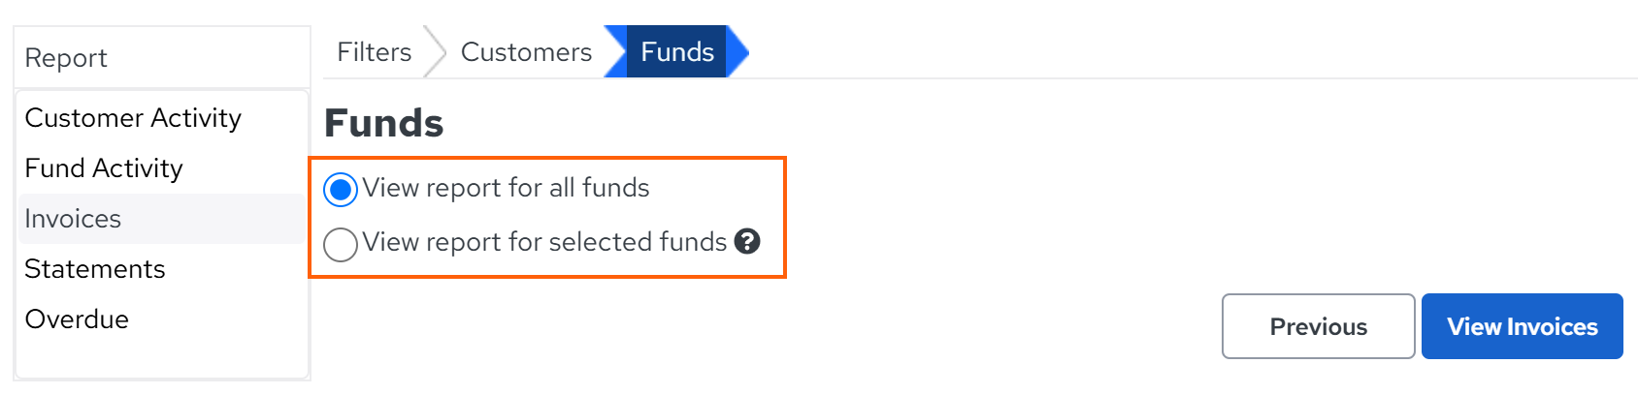Go to the Filters step
The width and height of the screenshot is (1638, 394).
point(374,52)
